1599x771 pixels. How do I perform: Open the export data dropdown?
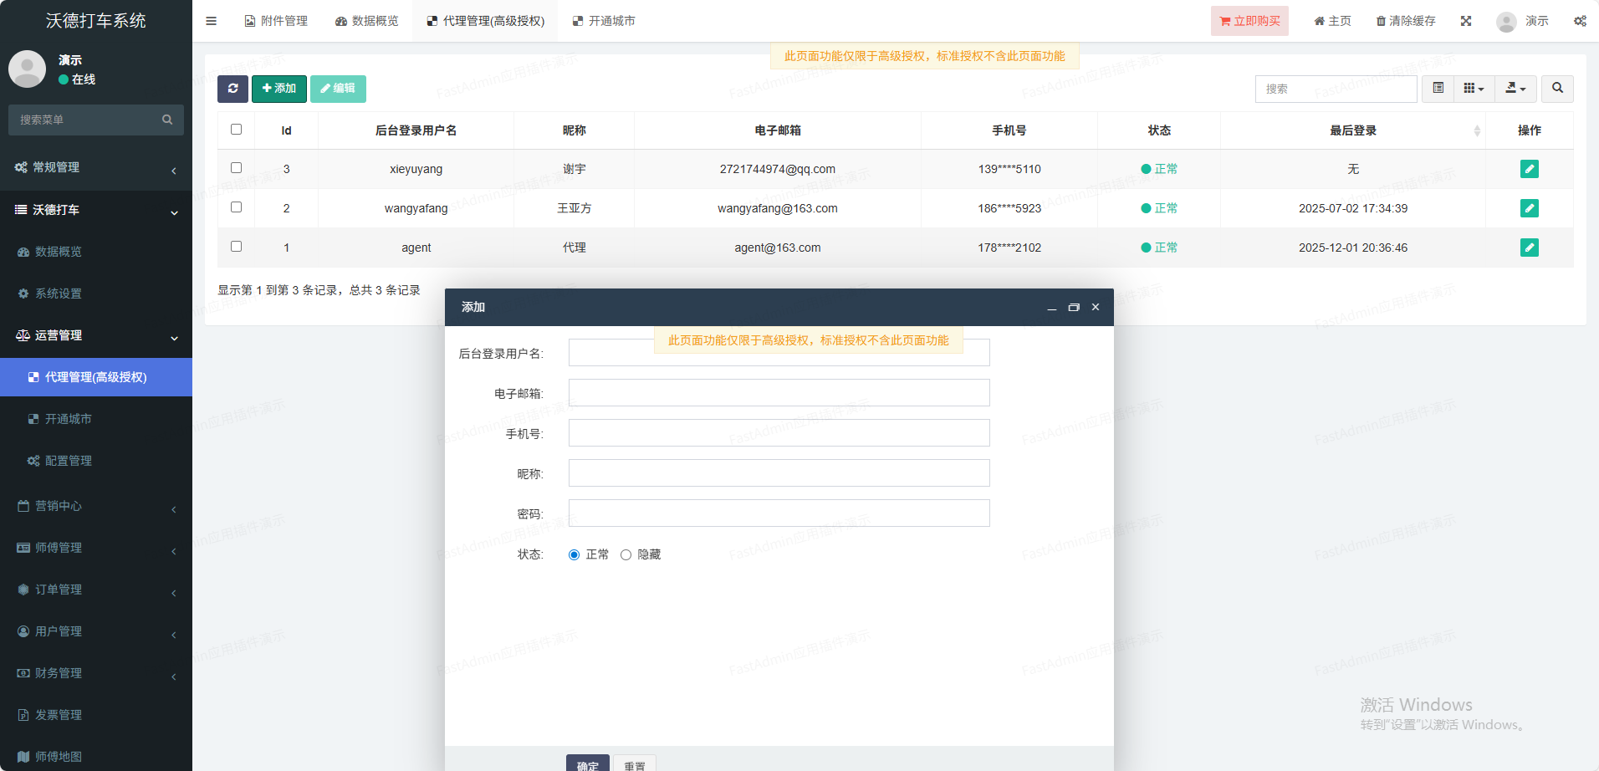point(1515,89)
